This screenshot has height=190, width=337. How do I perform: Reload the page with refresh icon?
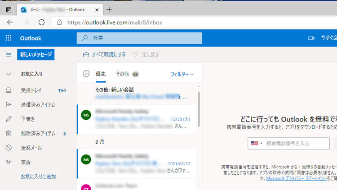click(x=41, y=22)
